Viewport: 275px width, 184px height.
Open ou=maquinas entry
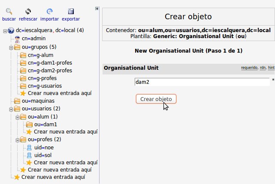[38, 101]
